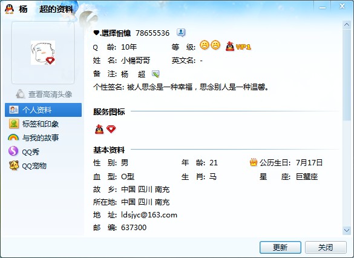Open the 个人资料 tab
354x258 pixels.
click(43, 110)
